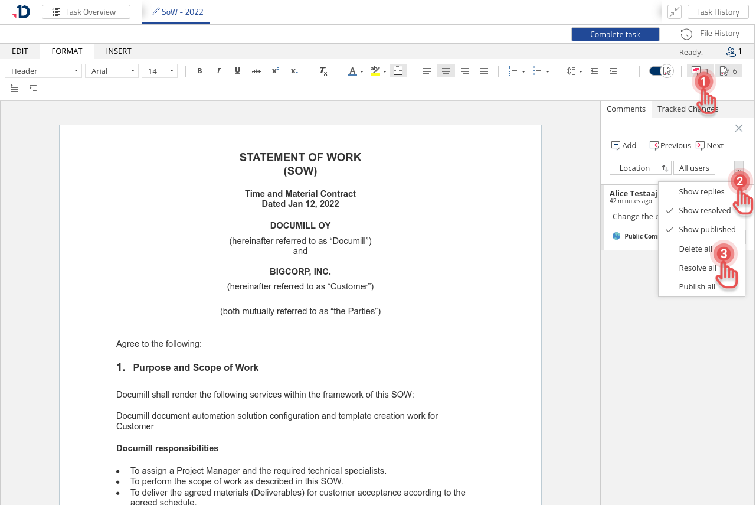Viewport: 756px width, 505px height.
Task: Open the tracked changes counter showing 6
Action: pyautogui.click(x=728, y=71)
